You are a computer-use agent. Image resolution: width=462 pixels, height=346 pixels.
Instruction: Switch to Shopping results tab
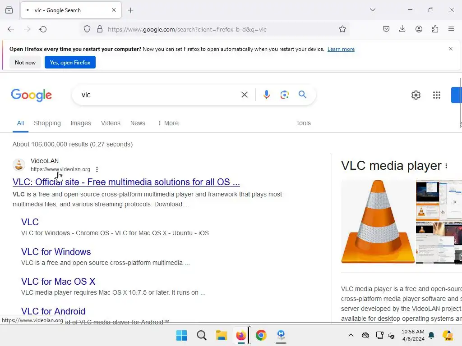tap(47, 123)
